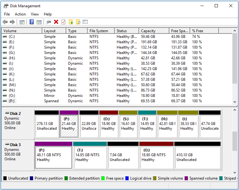The height and width of the screenshot is (190, 239).
Task: Open the View menu
Action: click(x=35, y=14)
